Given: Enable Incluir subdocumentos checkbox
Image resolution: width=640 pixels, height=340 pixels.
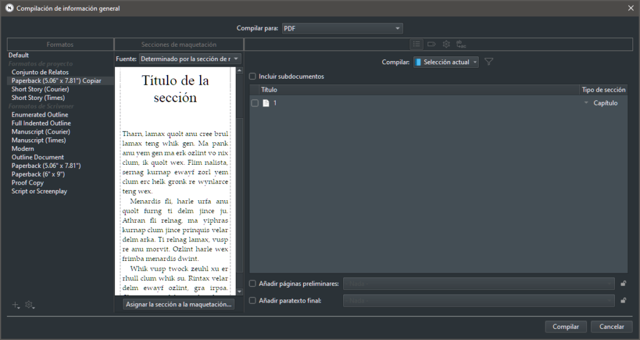Looking at the screenshot, I should pos(252,76).
